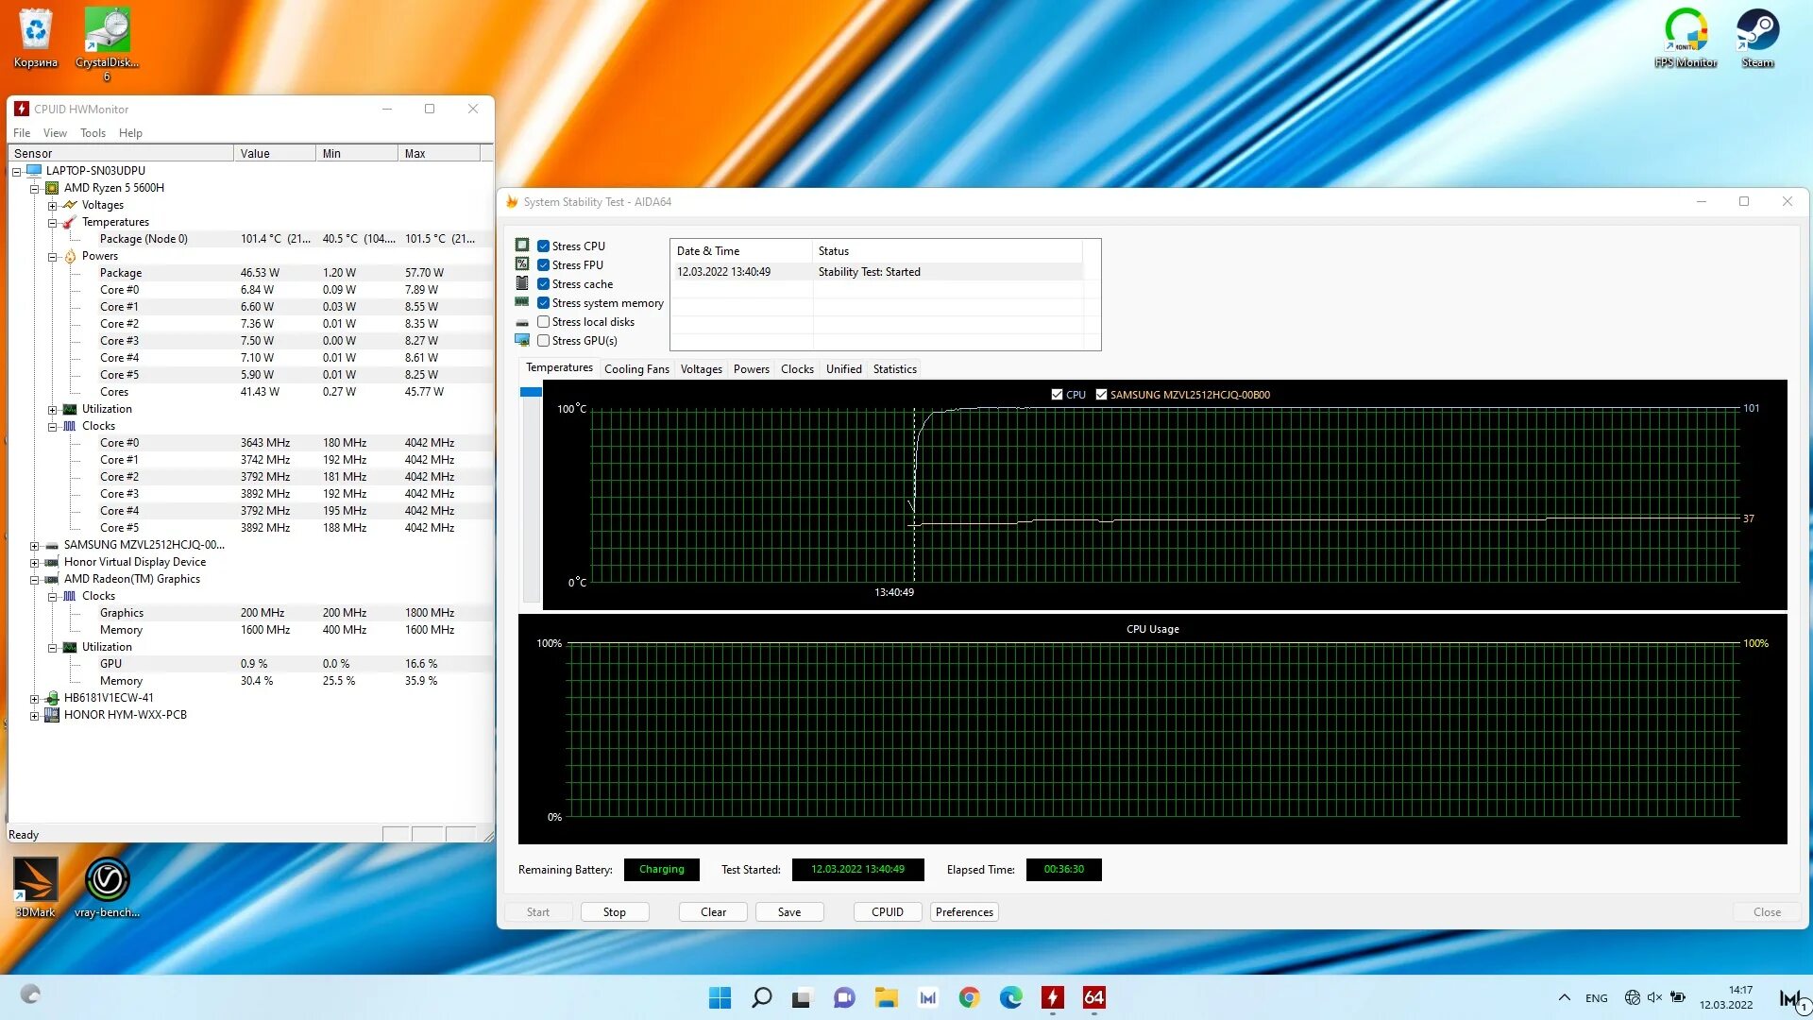The image size is (1813, 1020).
Task: Click the network globe tray icon
Action: 1632,997
